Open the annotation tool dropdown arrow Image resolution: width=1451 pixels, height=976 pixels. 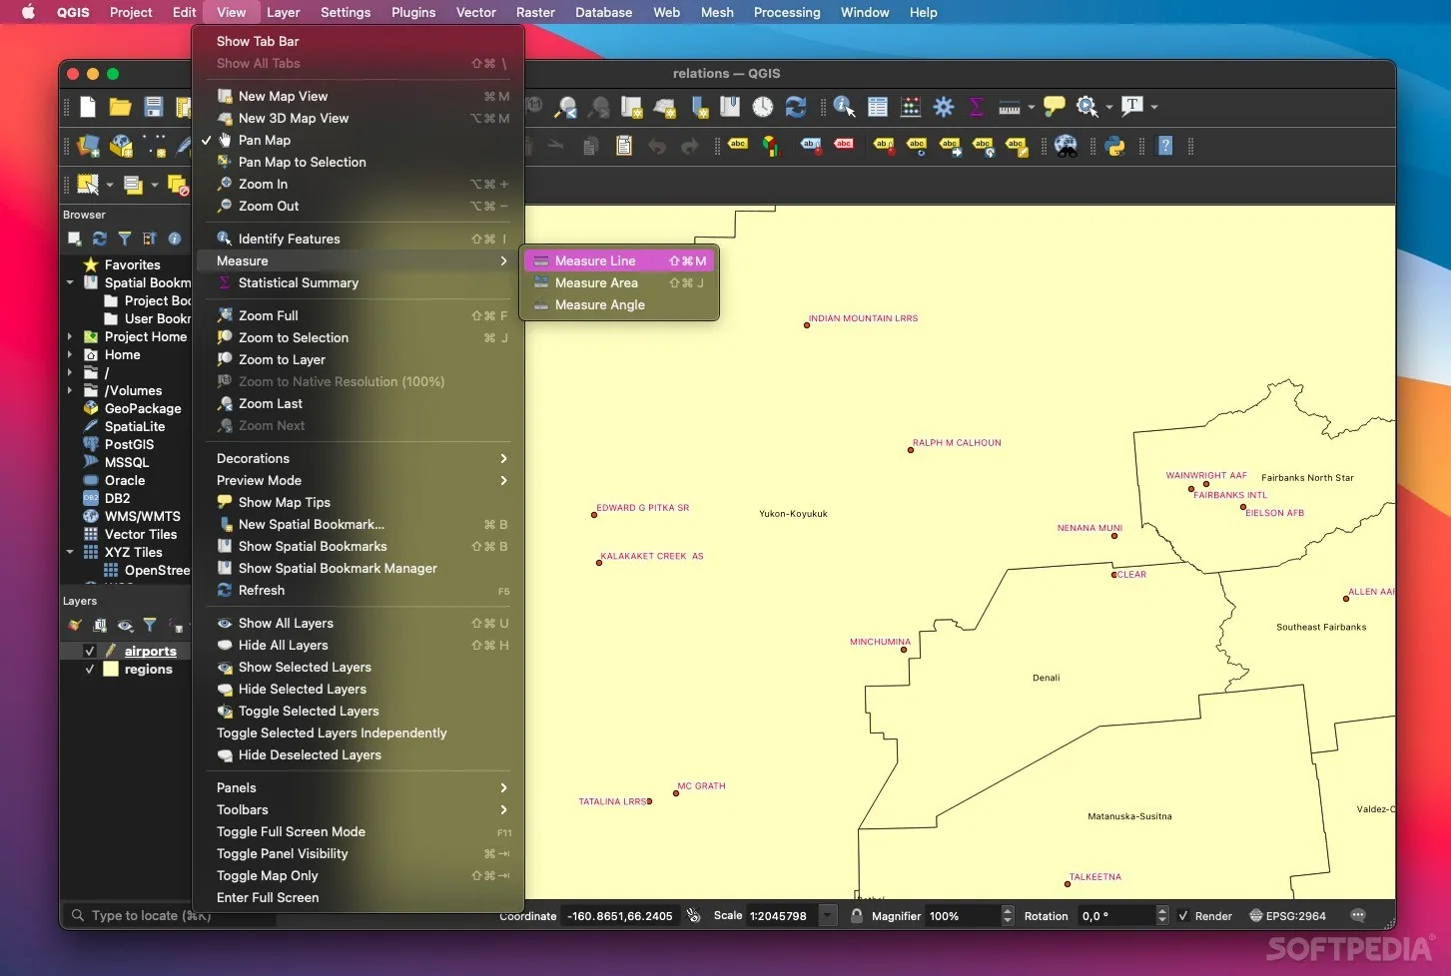(x=1154, y=107)
